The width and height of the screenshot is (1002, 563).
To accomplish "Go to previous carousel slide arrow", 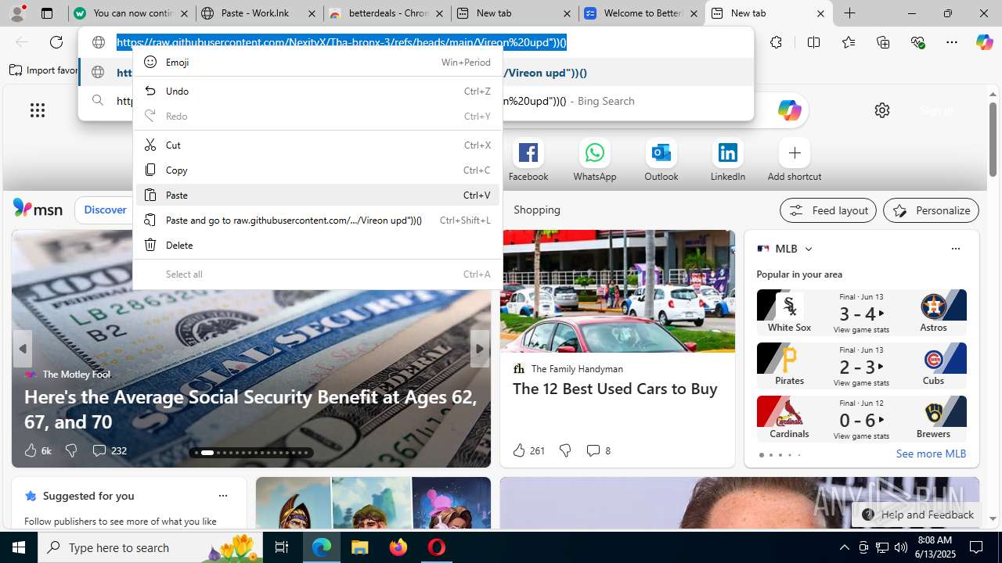I will pyautogui.click(x=23, y=349).
